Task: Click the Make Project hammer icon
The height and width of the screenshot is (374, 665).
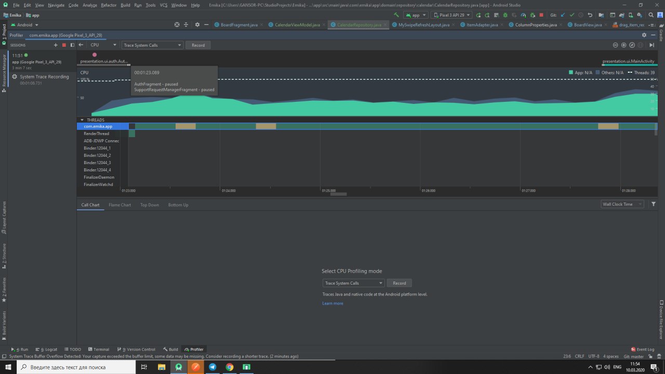Action: tap(396, 15)
